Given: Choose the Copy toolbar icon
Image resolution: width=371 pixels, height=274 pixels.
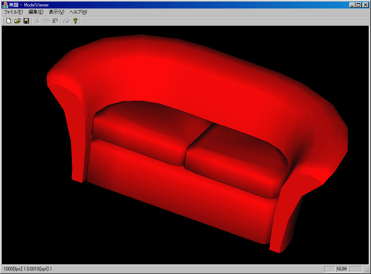Looking at the screenshot, I should point(47,21).
